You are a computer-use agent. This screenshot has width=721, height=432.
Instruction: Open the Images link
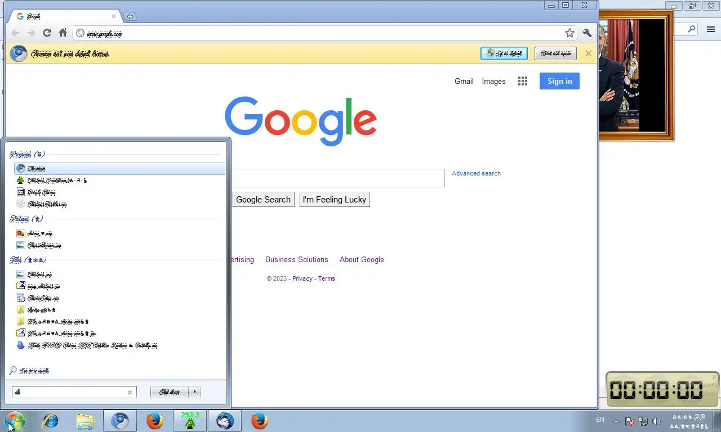(493, 81)
